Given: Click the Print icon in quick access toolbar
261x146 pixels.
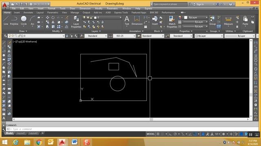Looking at the screenshot, I should point(31,4).
